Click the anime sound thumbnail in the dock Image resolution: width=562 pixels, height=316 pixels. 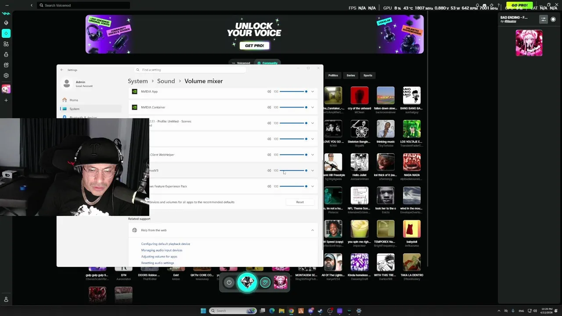pyautogui.click(x=281, y=283)
